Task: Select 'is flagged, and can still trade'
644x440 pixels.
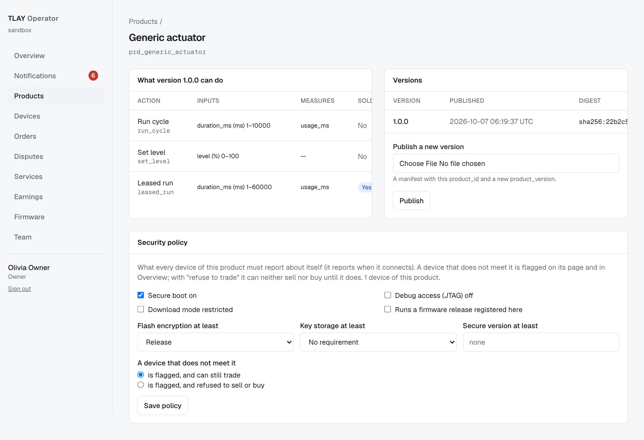Action: coord(141,375)
